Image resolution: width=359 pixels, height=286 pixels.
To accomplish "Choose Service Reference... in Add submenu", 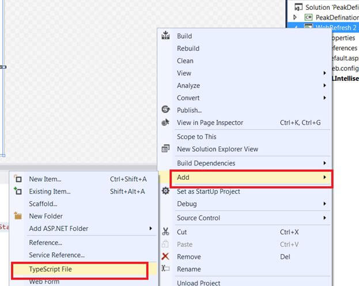I will click(84, 255).
